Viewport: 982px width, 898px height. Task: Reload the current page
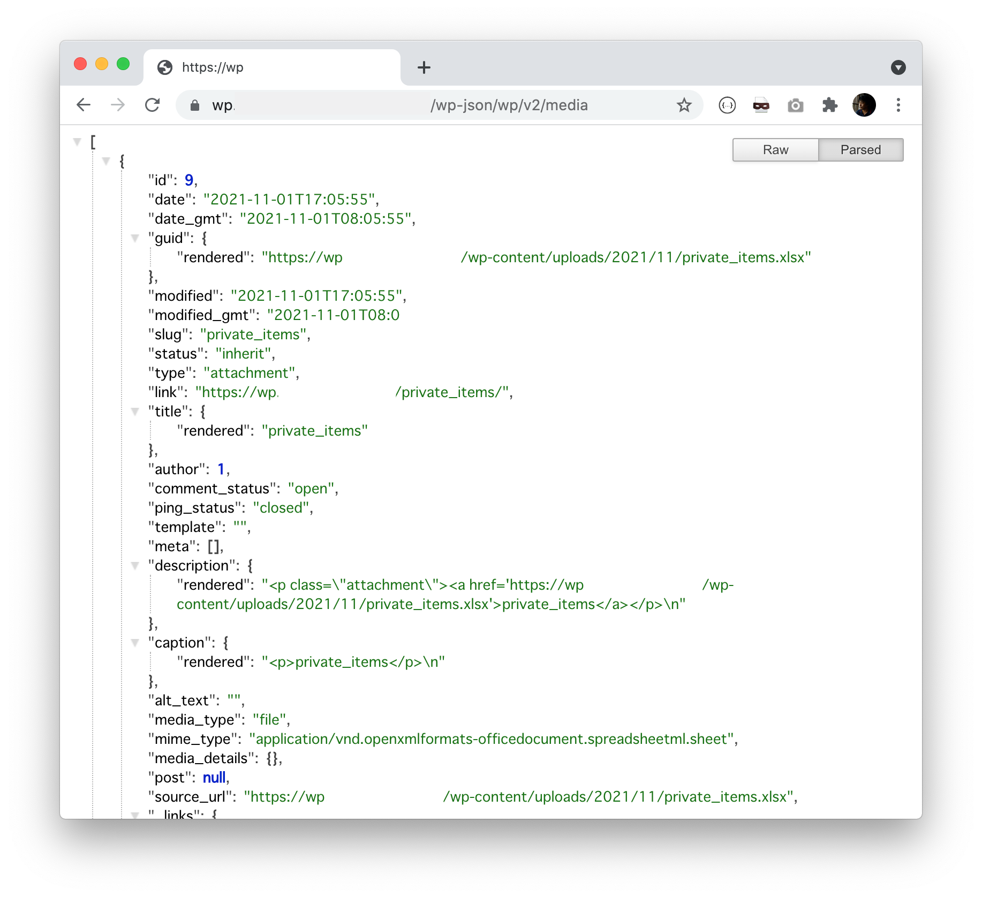point(153,105)
